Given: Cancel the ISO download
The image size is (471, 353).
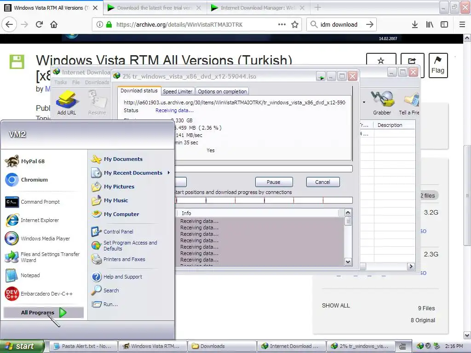Looking at the screenshot, I should coord(322,182).
